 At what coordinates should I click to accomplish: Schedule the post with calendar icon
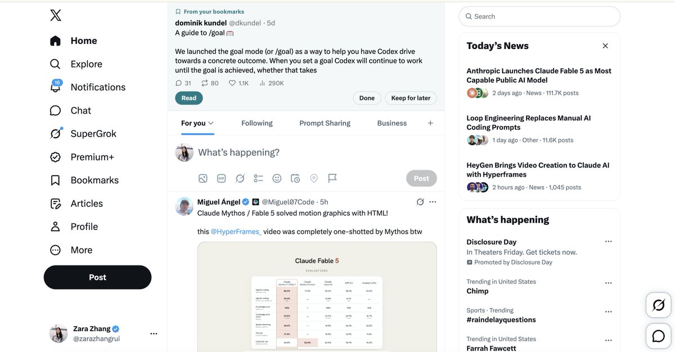(295, 178)
